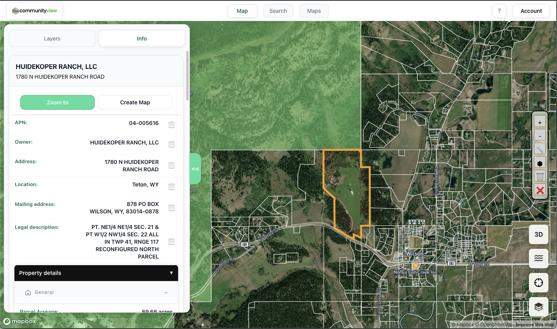Switch to the Info tab

pyautogui.click(x=142, y=39)
